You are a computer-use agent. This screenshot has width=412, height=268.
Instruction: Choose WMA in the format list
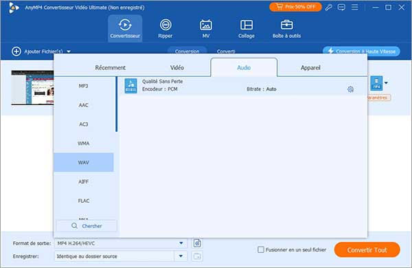point(84,144)
